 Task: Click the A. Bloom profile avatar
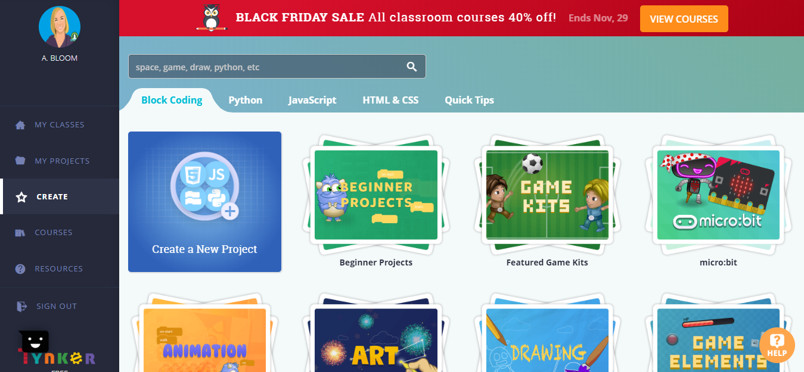[x=60, y=27]
